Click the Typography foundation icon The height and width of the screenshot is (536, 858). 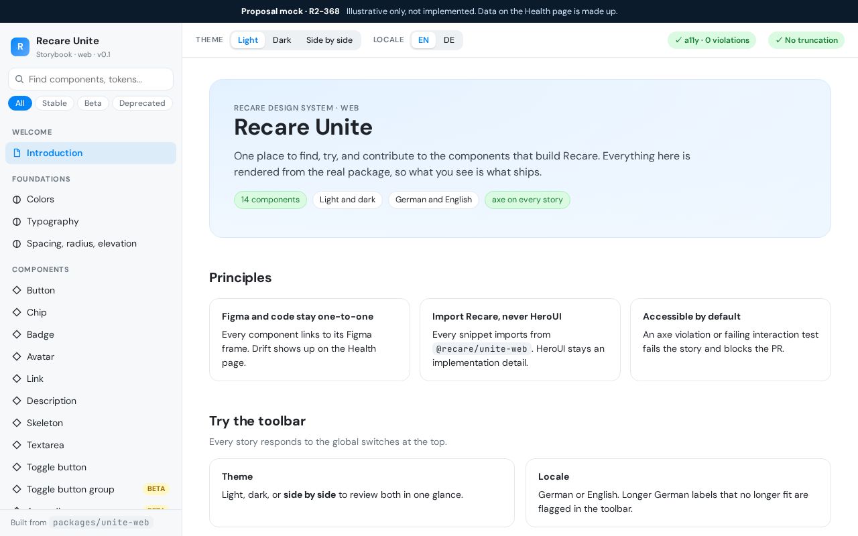(17, 221)
